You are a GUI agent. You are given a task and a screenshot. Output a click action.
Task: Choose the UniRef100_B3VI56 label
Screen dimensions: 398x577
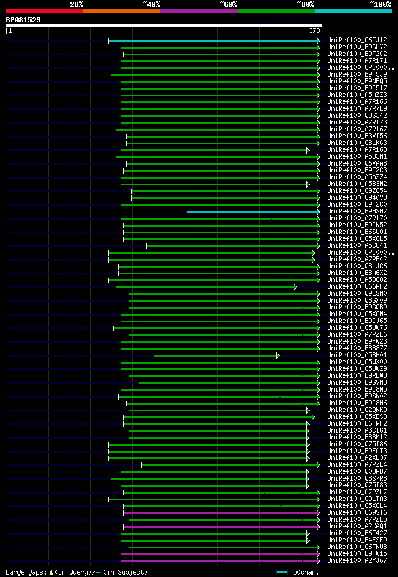click(357, 136)
